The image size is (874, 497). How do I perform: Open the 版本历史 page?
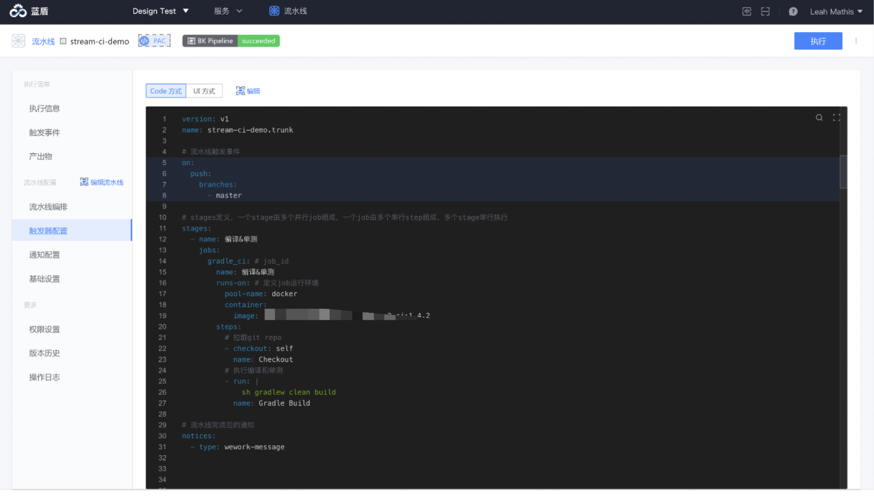(44, 353)
